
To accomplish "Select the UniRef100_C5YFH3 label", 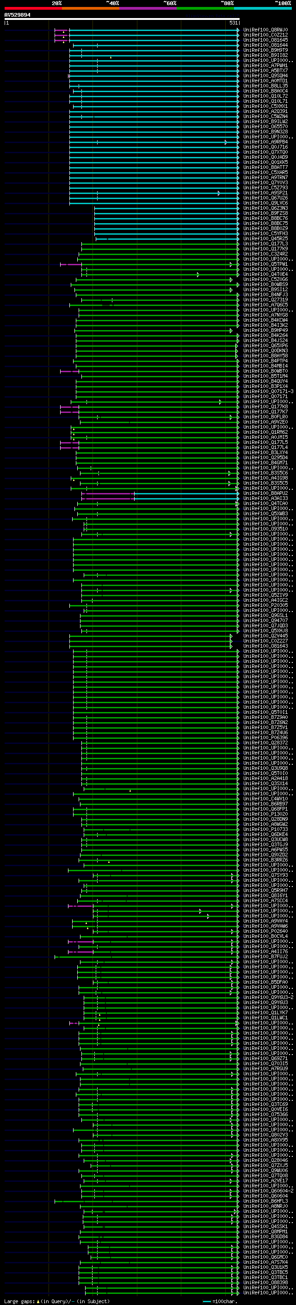I will click(265, 233).
